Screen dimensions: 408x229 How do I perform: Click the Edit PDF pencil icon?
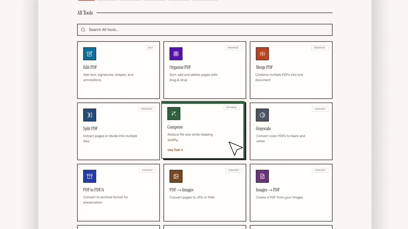point(90,54)
